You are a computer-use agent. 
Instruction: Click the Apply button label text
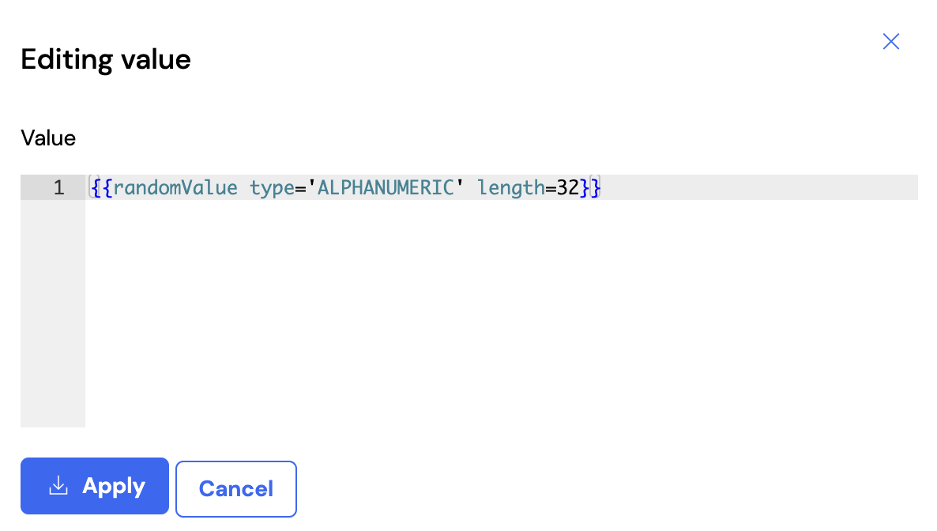click(x=114, y=486)
